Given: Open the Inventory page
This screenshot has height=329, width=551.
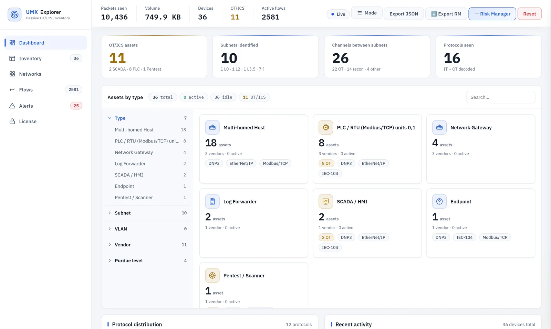Looking at the screenshot, I should (45, 59).
